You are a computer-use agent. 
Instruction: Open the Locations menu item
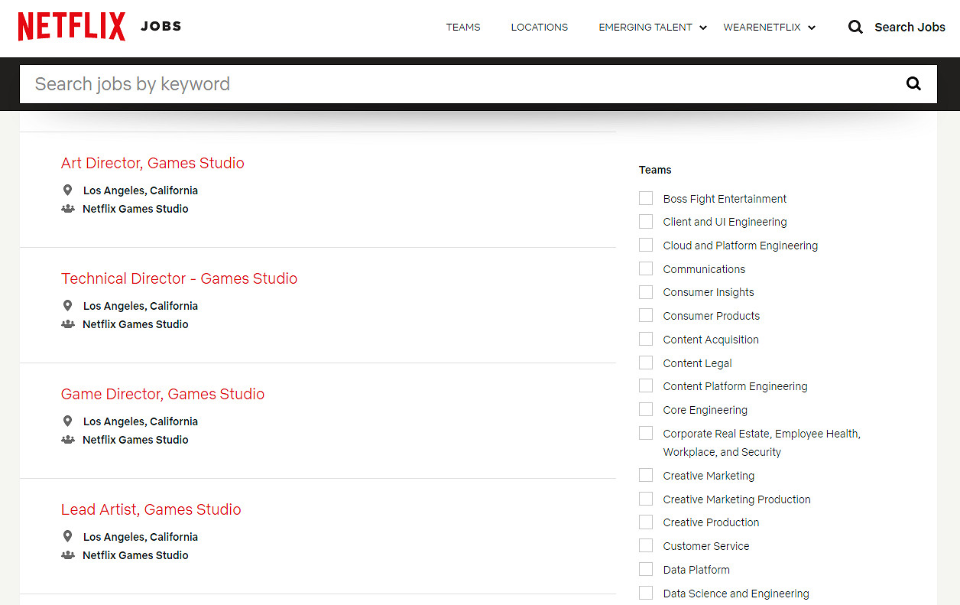click(539, 28)
